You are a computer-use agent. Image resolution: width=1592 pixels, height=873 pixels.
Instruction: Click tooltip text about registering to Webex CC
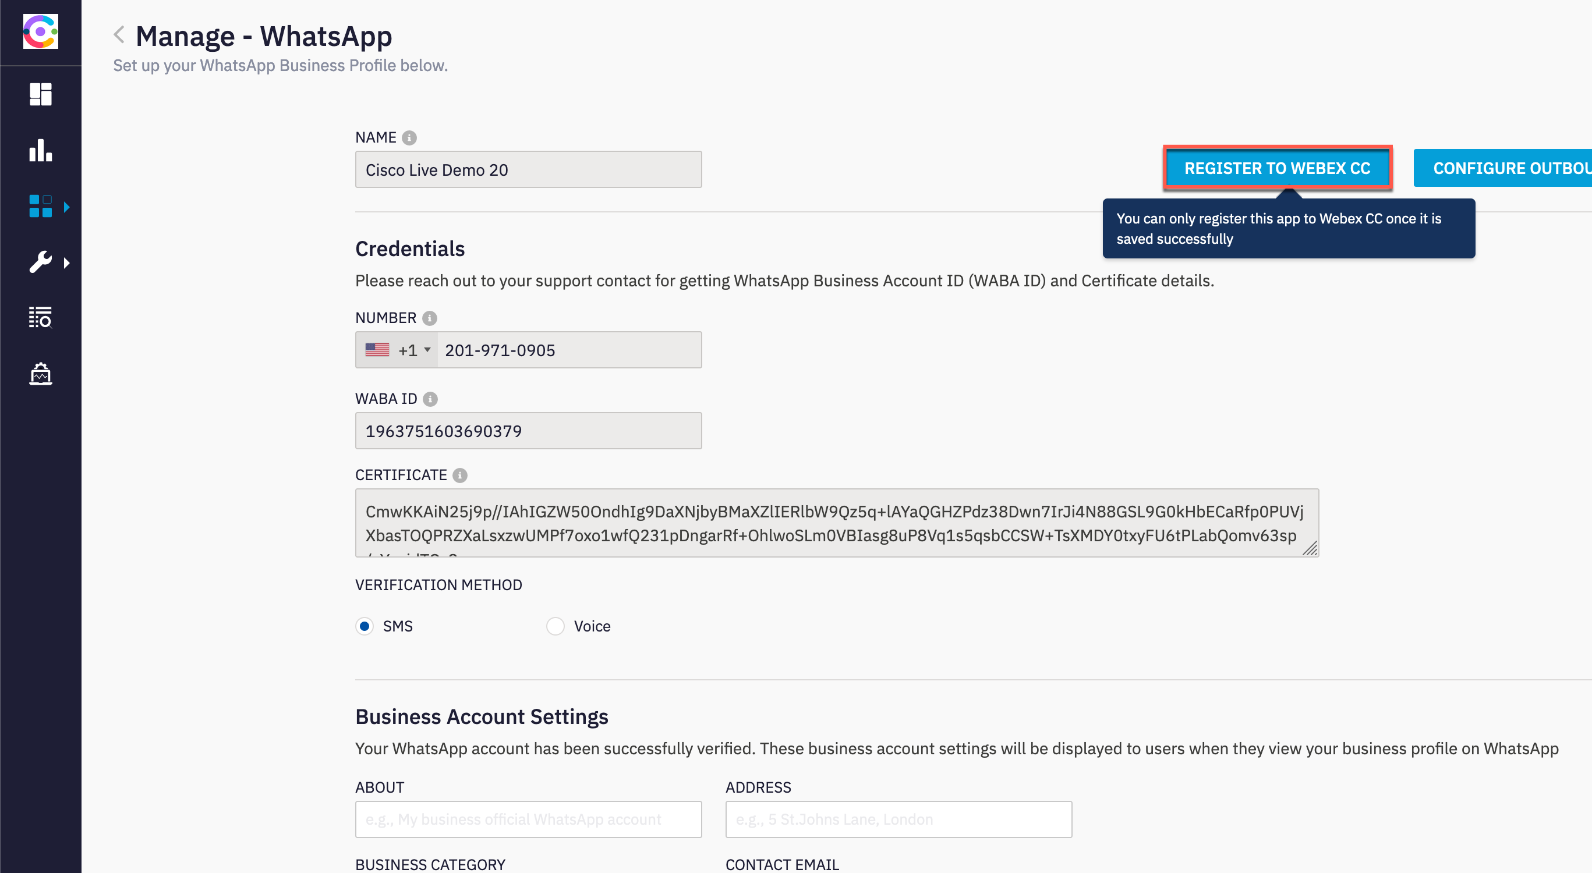click(1279, 229)
